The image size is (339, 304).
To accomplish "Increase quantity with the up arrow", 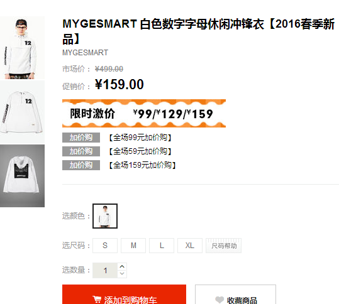I will pos(122,266).
